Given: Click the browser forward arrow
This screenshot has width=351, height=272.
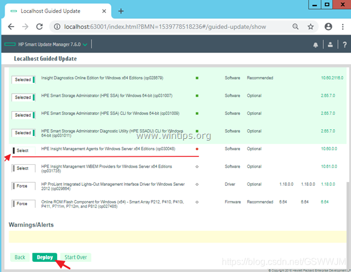Looking at the screenshot, I should (x=26, y=27).
